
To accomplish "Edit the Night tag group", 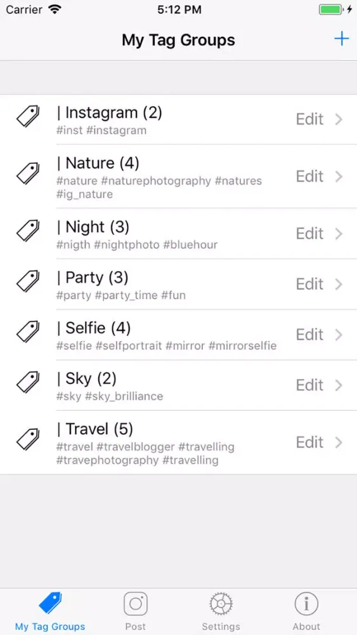I will tap(309, 234).
